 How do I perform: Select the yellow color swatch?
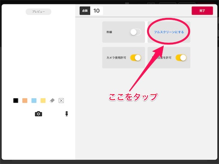[43, 100]
